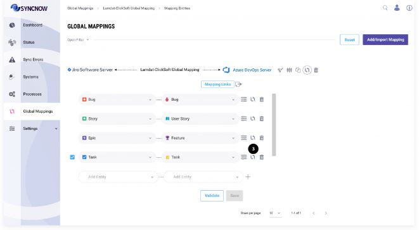Click the sync icon in Task row
The height and width of the screenshot is (230, 419).
click(x=253, y=157)
